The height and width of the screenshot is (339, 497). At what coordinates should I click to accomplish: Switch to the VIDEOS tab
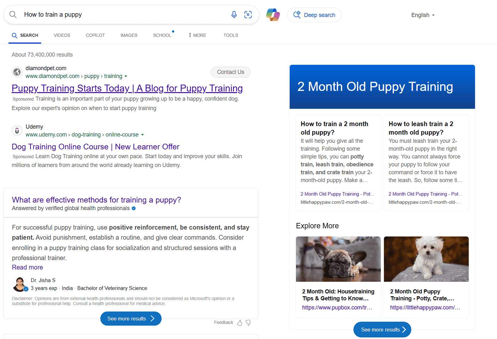tap(62, 35)
